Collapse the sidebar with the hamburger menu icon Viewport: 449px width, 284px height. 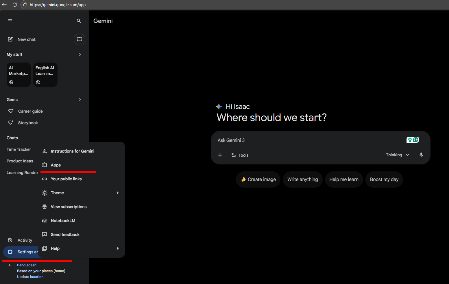point(10,21)
